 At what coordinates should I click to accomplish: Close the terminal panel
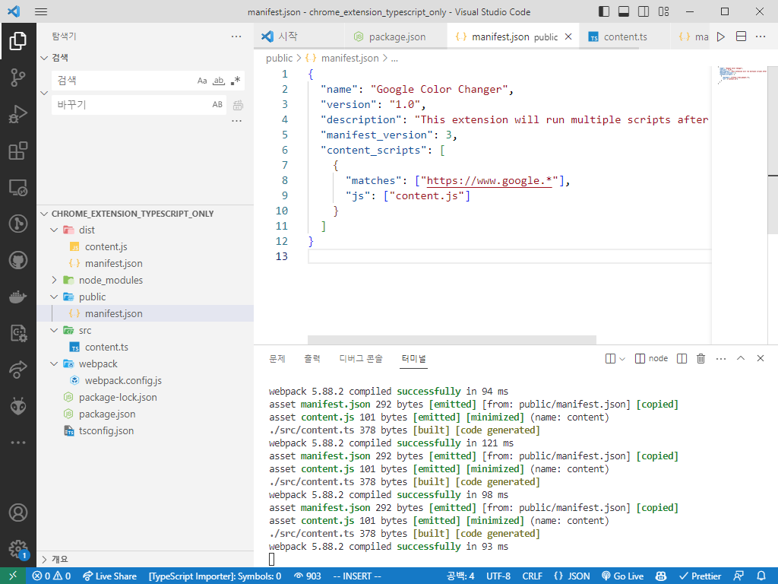click(x=760, y=359)
